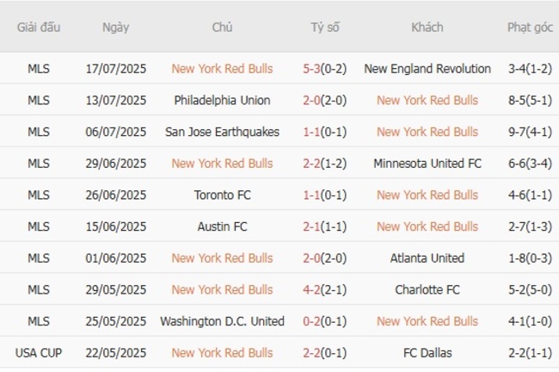Click the Tỷ số column header
Viewport: 559px width, 372px height.
(x=325, y=27)
